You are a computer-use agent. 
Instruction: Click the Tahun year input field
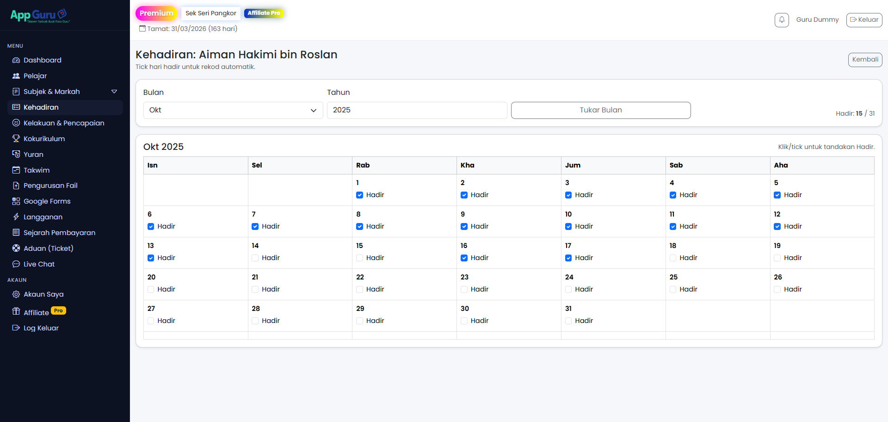[x=417, y=110]
